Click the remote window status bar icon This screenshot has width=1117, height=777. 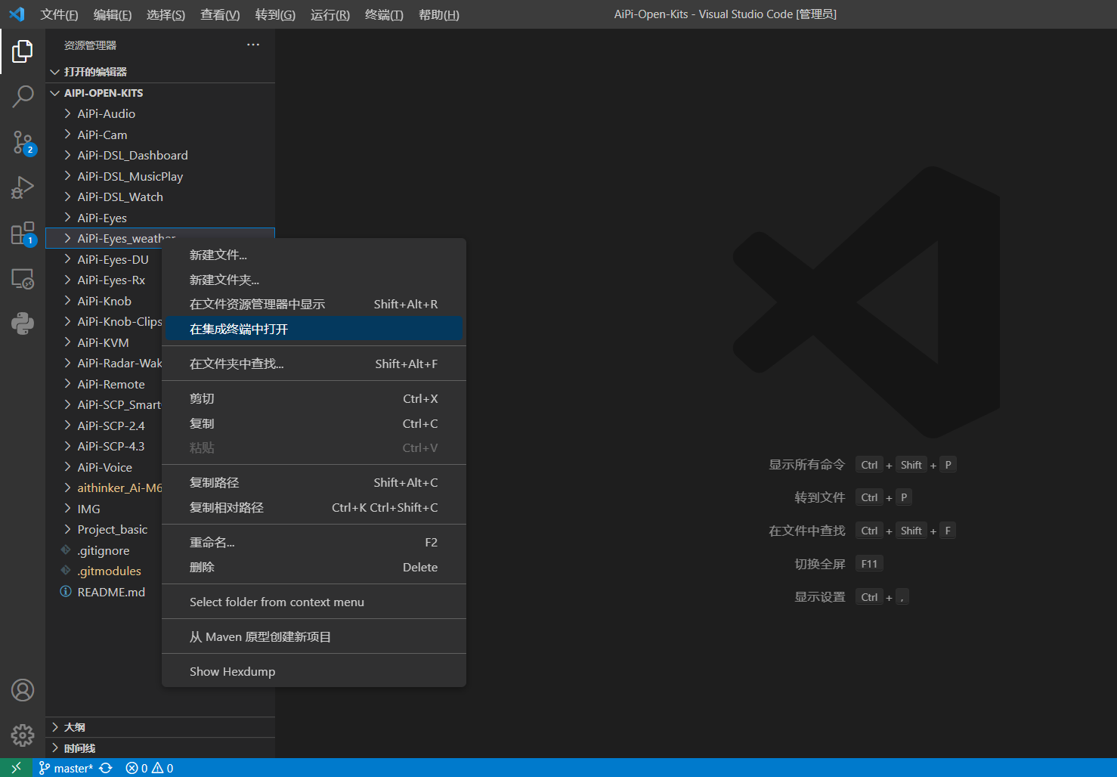coord(16,768)
